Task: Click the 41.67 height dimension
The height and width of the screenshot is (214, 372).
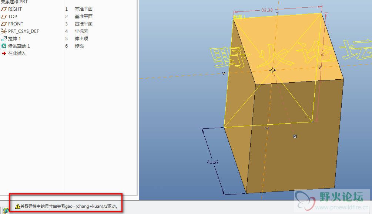Action: pos(213,162)
